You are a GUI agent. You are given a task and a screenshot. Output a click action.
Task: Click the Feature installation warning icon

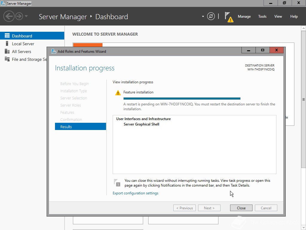118,93
